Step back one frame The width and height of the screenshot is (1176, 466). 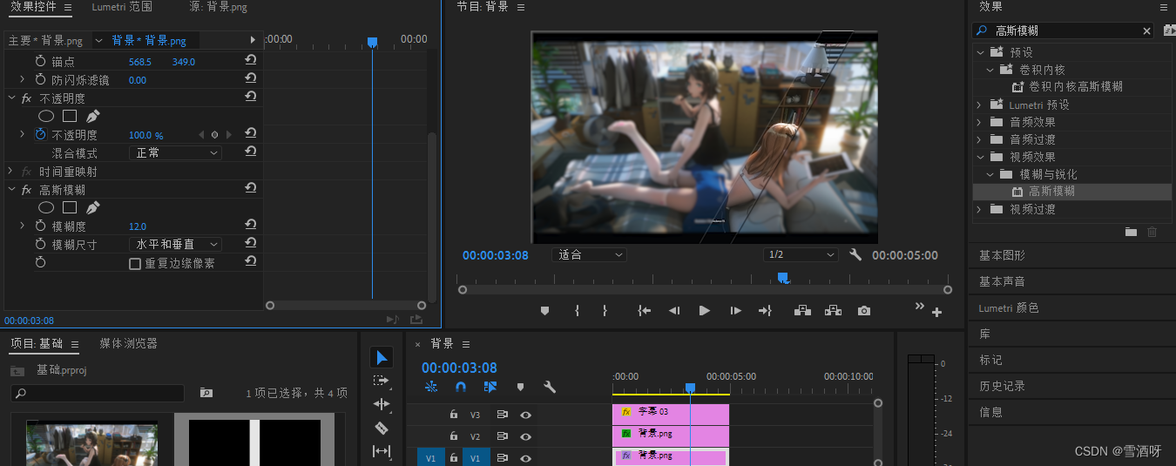tap(674, 310)
